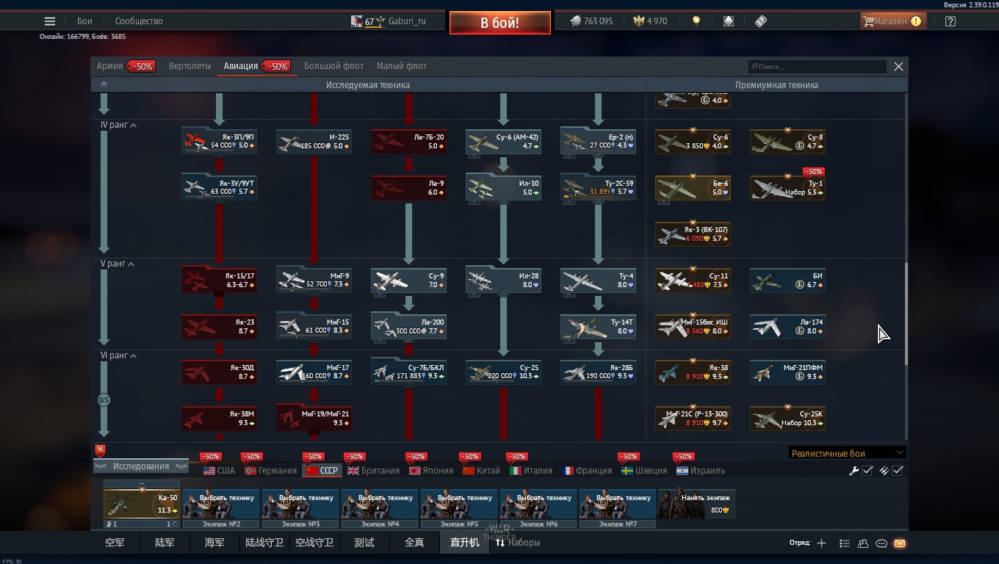Image resolution: width=999 pixels, height=564 pixels.
Task: Select the premium Бе-6 flying boat
Action: 693,188
